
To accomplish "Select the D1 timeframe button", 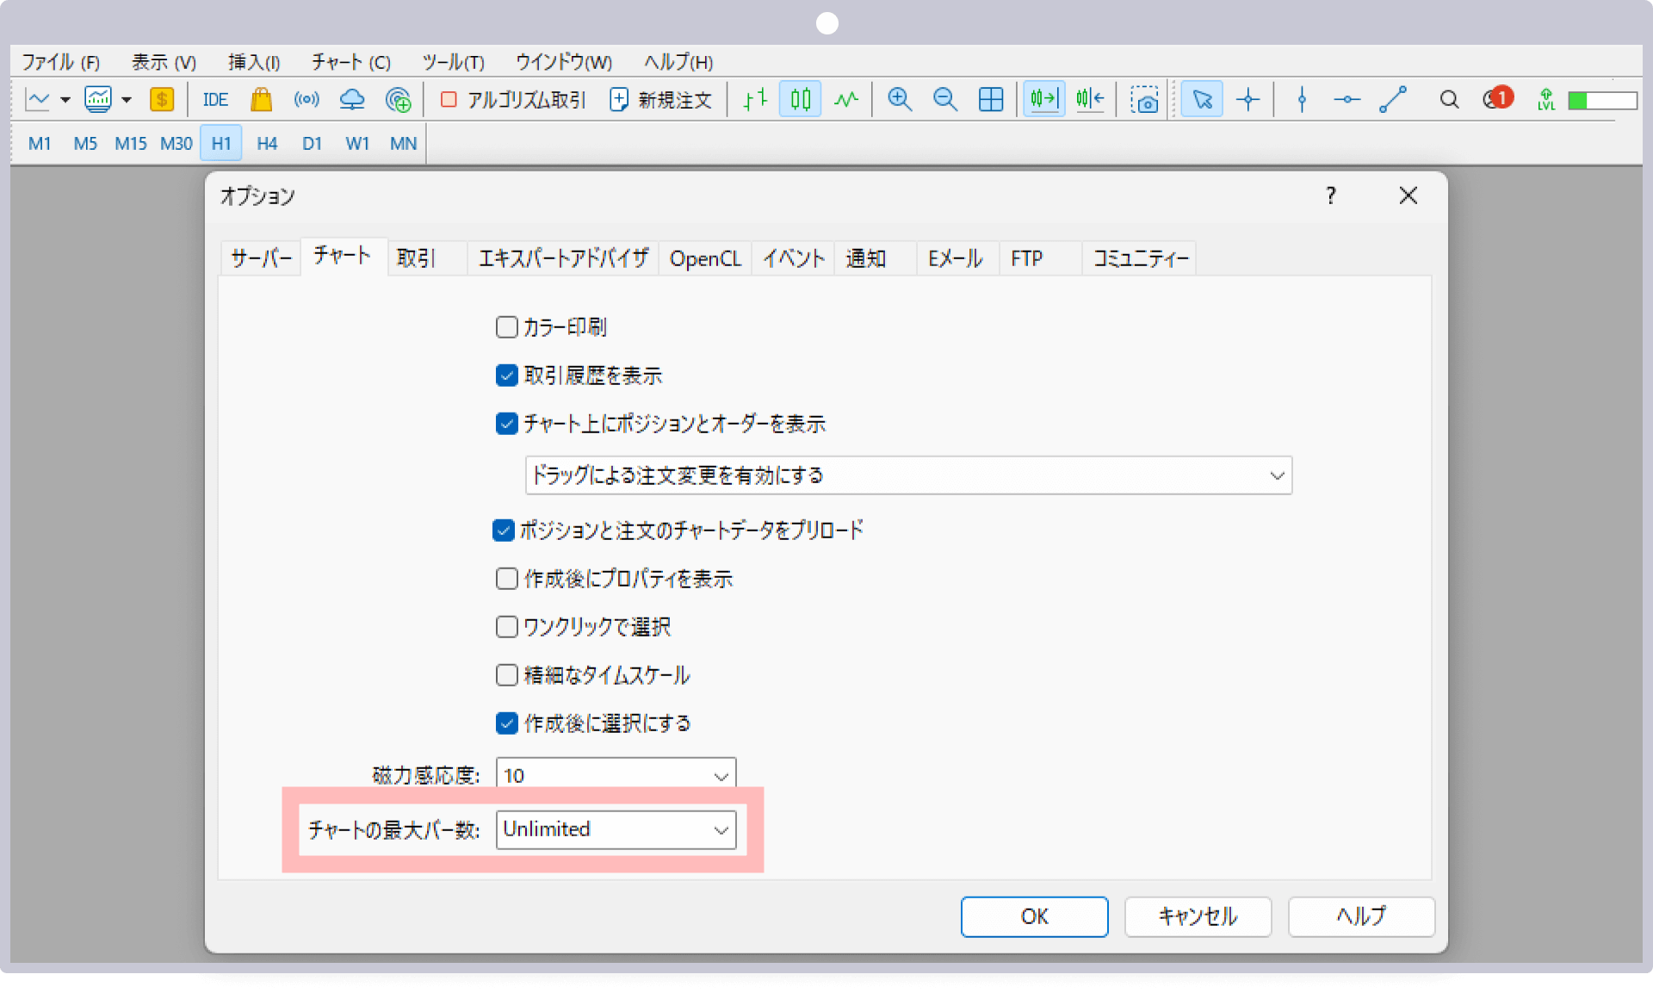I will (x=312, y=144).
